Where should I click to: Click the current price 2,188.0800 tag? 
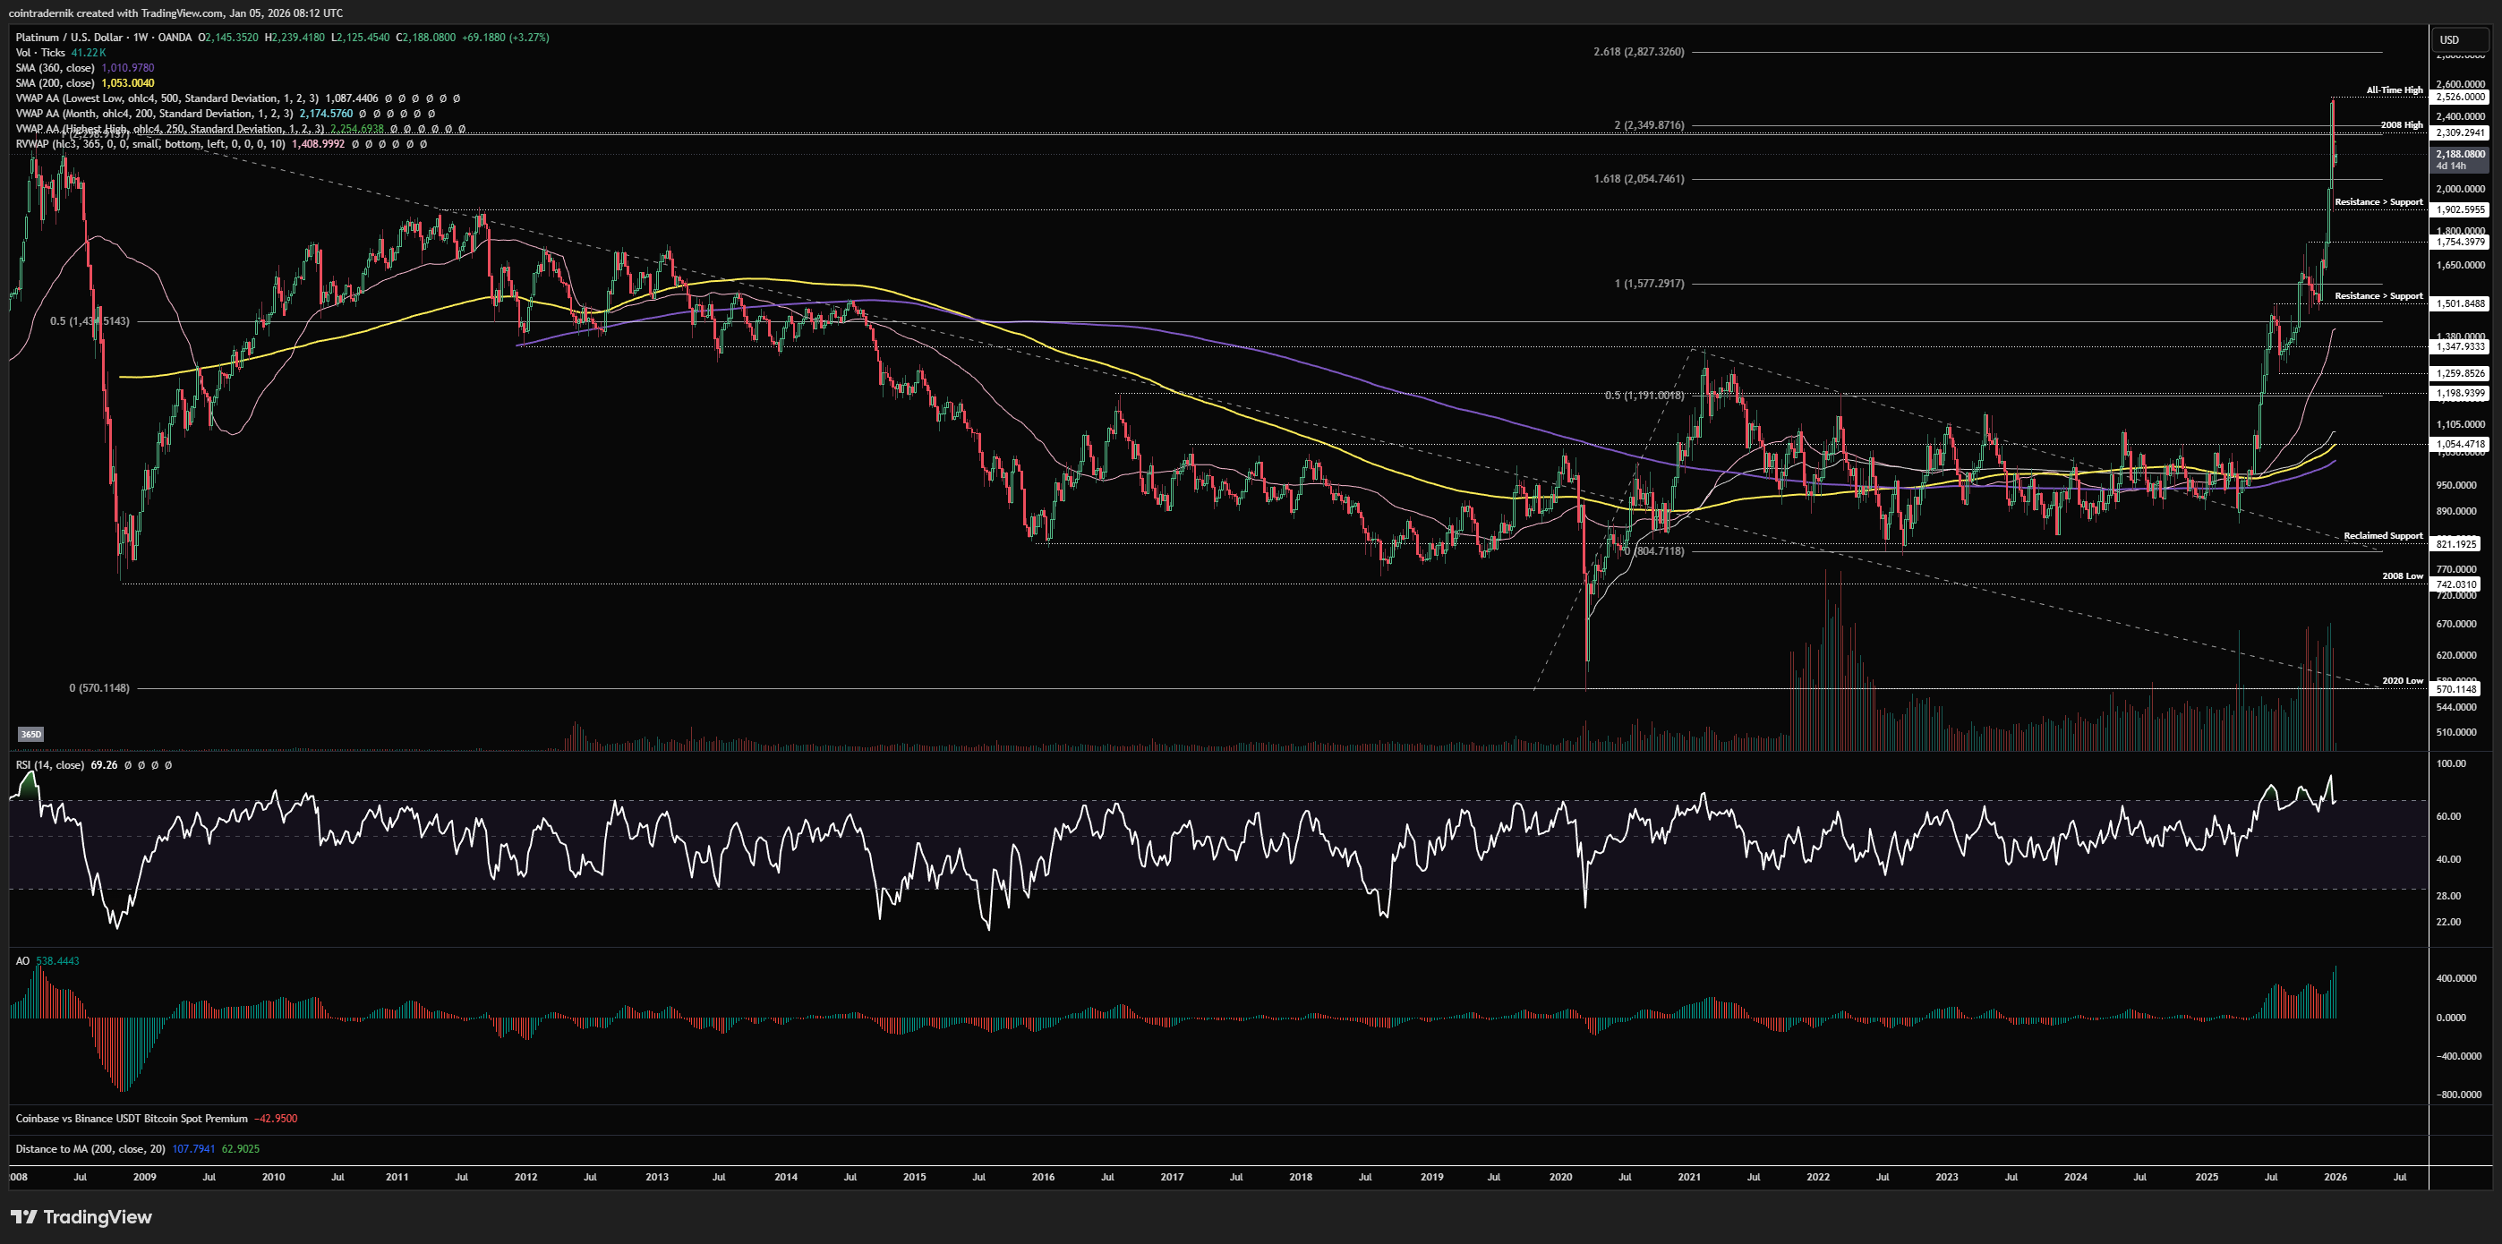click(2460, 153)
